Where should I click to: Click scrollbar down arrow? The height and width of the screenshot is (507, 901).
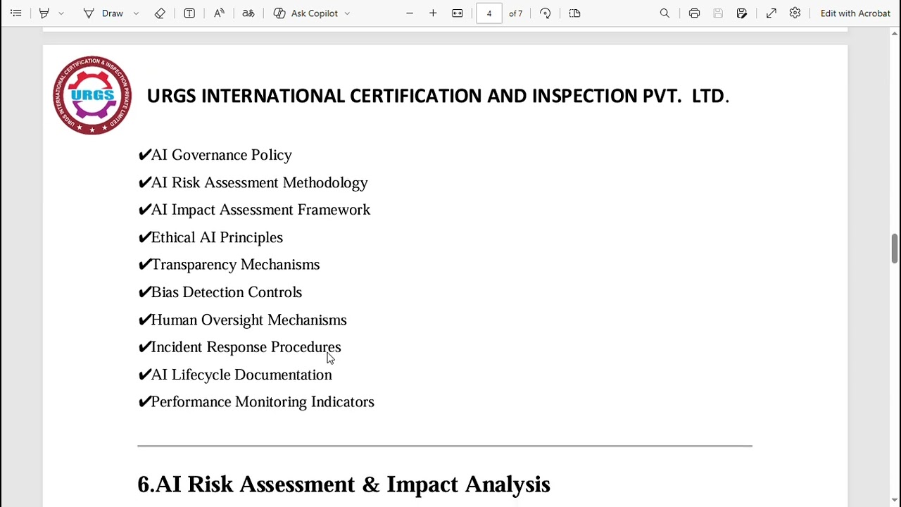point(895,501)
